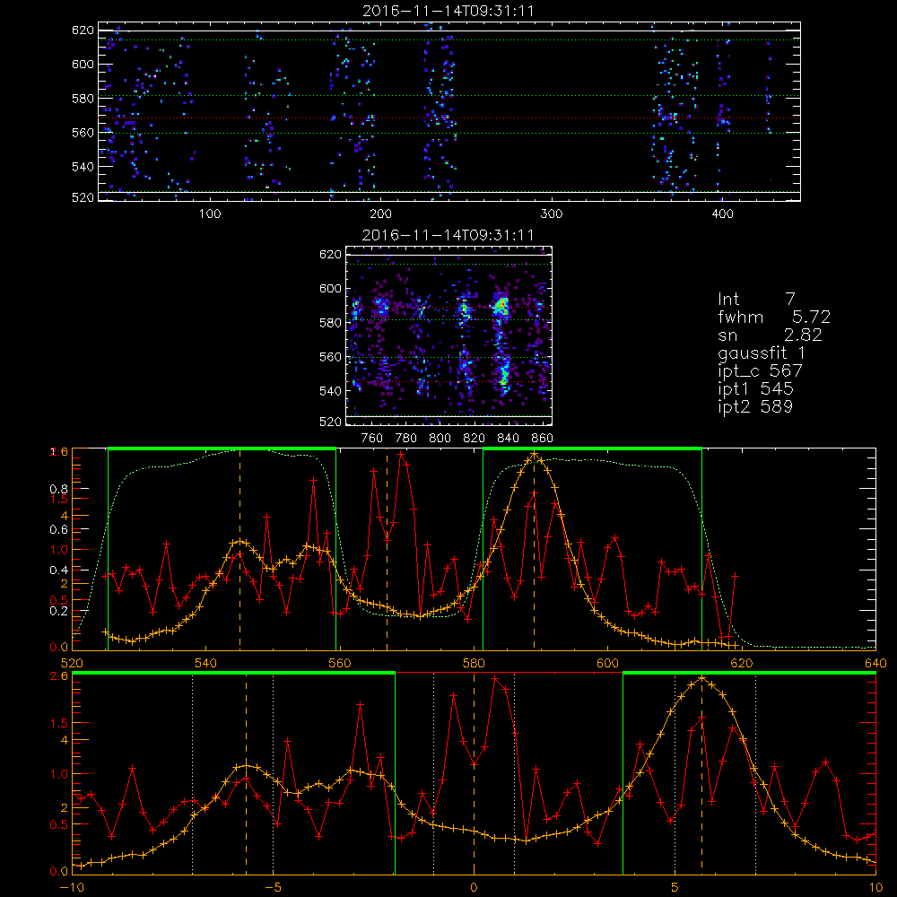Click the x-axis label 300 of the wide image
This screenshot has width=897, height=897.
pyautogui.click(x=552, y=214)
